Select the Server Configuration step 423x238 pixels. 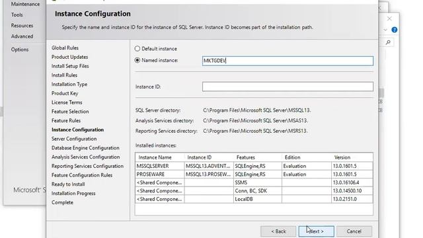74,139
